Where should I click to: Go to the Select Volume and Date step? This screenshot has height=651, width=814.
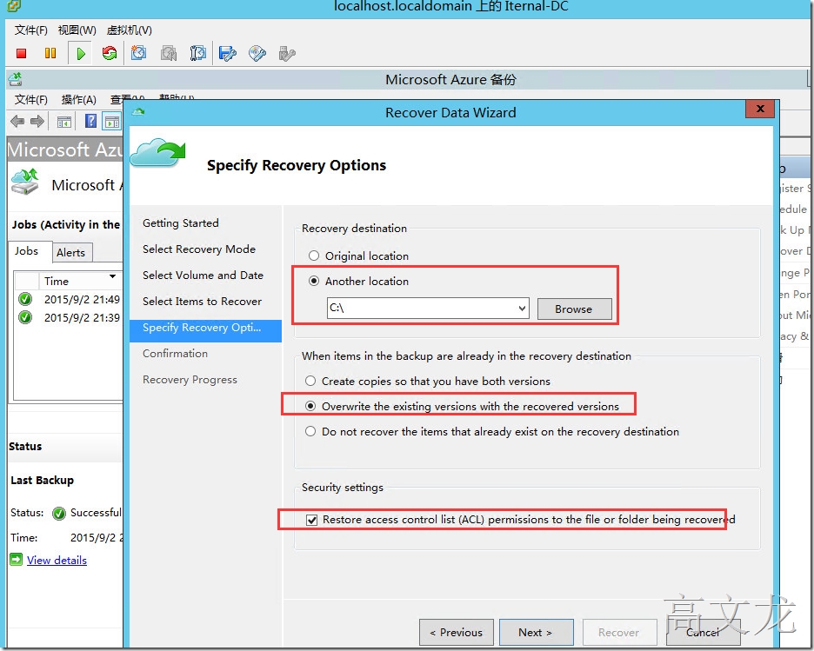click(203, 275)
